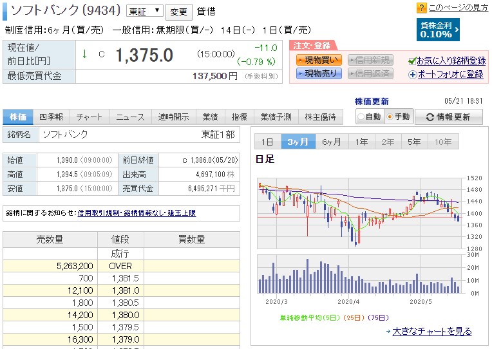Select the 1年 chart period
Viewport: 492px width, 349px height.
(361, 142)
